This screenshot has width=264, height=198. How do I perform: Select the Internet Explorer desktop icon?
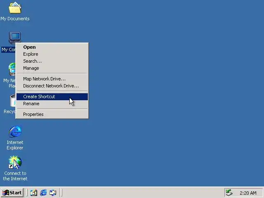tap(15, 132)
